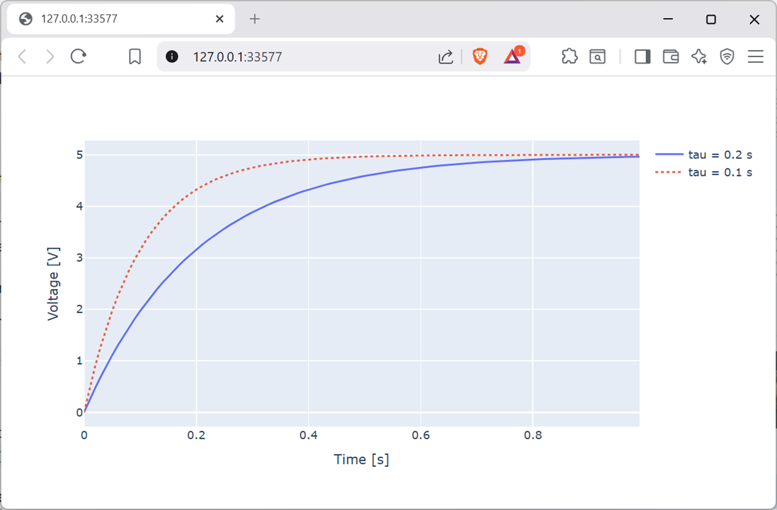
Task: Bookmark this page
Action: coord(135,57)
